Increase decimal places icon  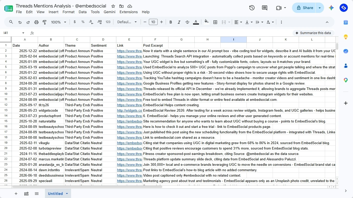(99, 22)
